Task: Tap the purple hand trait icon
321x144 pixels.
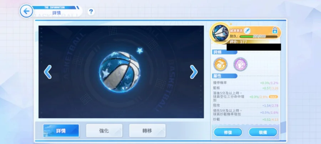Action: [x=240, y=64]
